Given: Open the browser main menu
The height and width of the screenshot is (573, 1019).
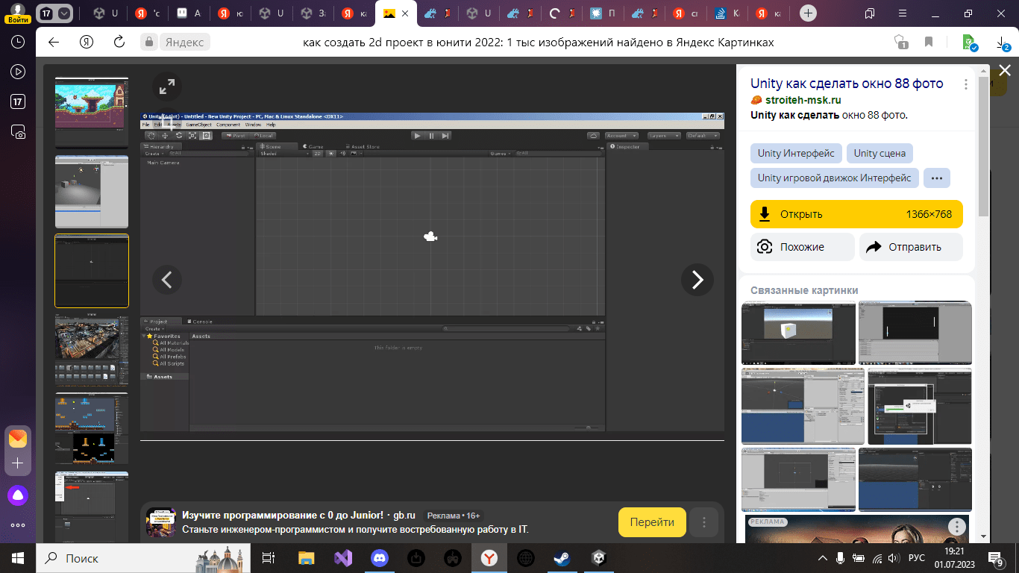Looking at the screenshot, I should (x=903, y=13).
